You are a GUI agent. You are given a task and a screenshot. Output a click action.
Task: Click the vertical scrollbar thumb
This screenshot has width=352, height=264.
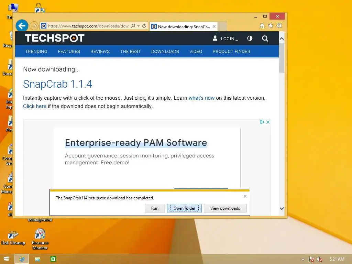pyautogui.click(x=282, y=58)
